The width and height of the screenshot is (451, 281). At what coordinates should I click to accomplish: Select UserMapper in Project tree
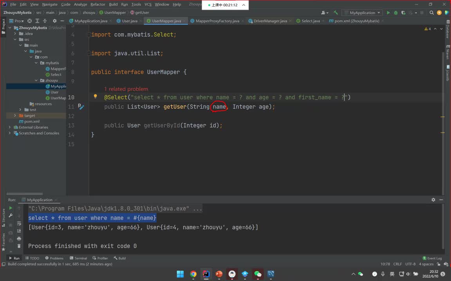[56, 98]
